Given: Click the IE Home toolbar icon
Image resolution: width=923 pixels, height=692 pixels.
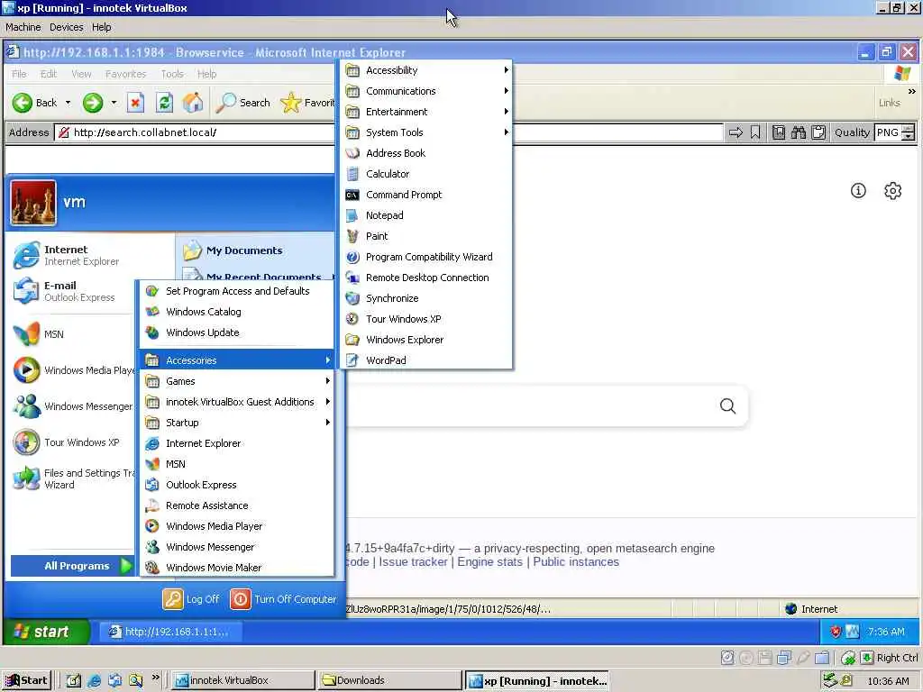Looking at the screenshot, I should click(193, 103).
